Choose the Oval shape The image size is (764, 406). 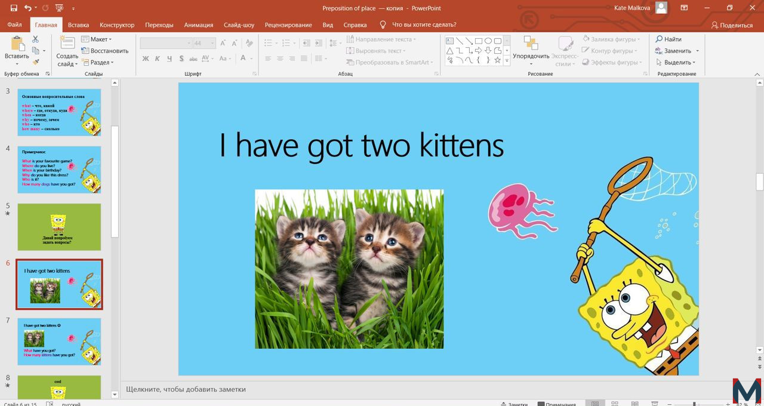click(x=488, y=41)
